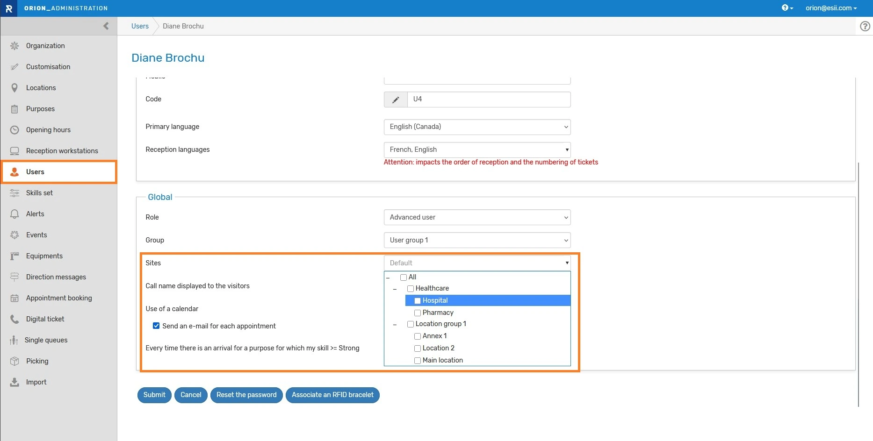873x441 pixels.
Task: Go to Appointment booking menu item
Action: click(x=59, y=298)
